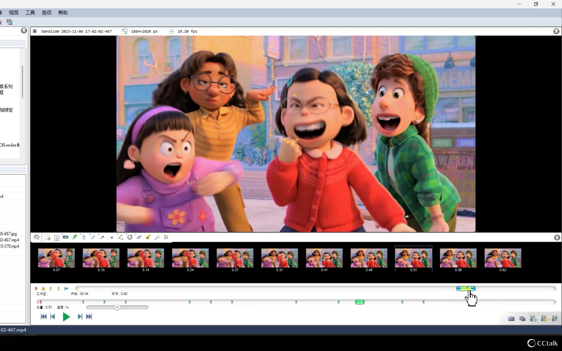Screen dimensions: 562x351
Task: Open the 帮助 menu
Action: tap(63, 13)
